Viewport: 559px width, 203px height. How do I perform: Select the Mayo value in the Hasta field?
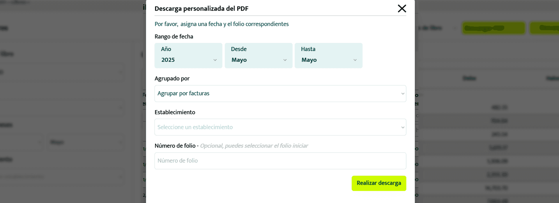click(309, 60)
